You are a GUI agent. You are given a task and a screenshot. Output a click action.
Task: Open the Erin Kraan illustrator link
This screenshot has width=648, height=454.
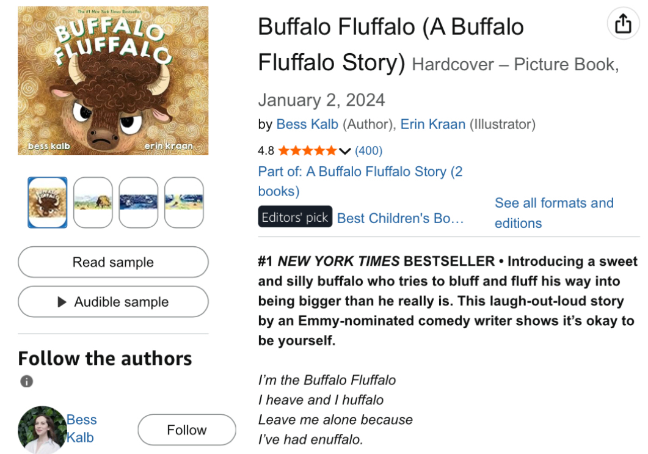(x=432, y=124)
